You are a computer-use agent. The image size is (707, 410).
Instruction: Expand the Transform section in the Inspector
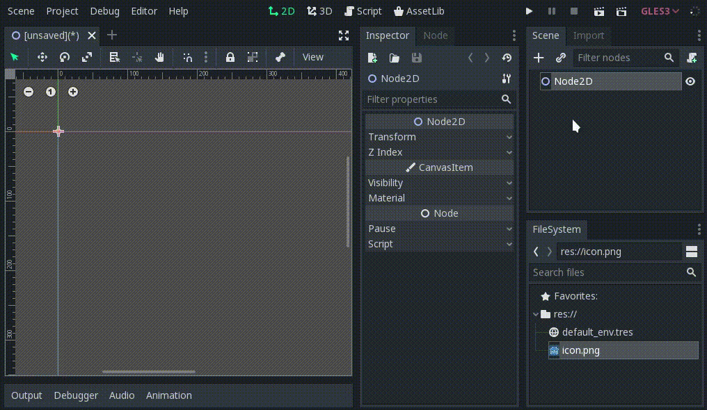point(439,137)
